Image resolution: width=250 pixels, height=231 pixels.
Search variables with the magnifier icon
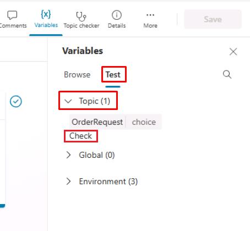click(227, 74)
